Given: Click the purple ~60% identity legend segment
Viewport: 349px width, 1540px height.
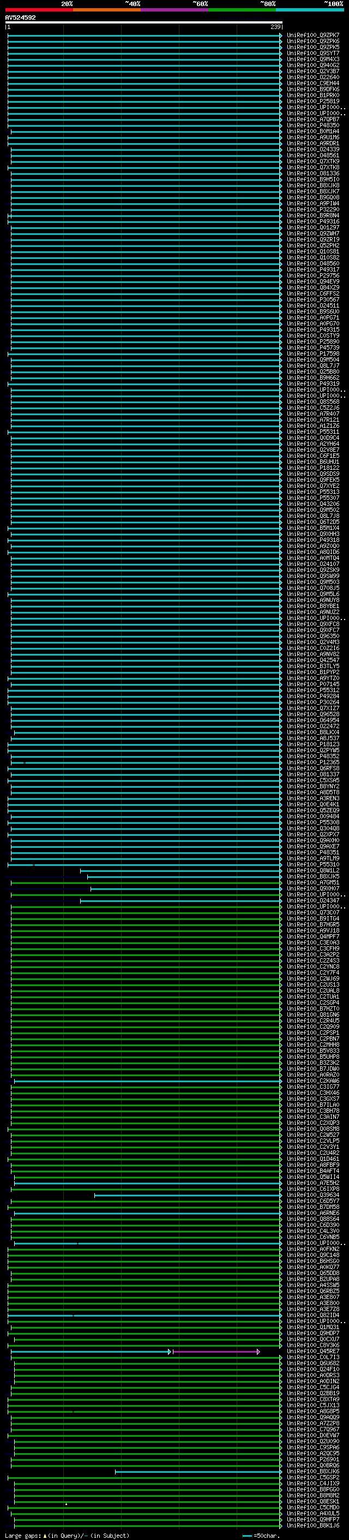Looking at the screenshot, I should (174, 10).
